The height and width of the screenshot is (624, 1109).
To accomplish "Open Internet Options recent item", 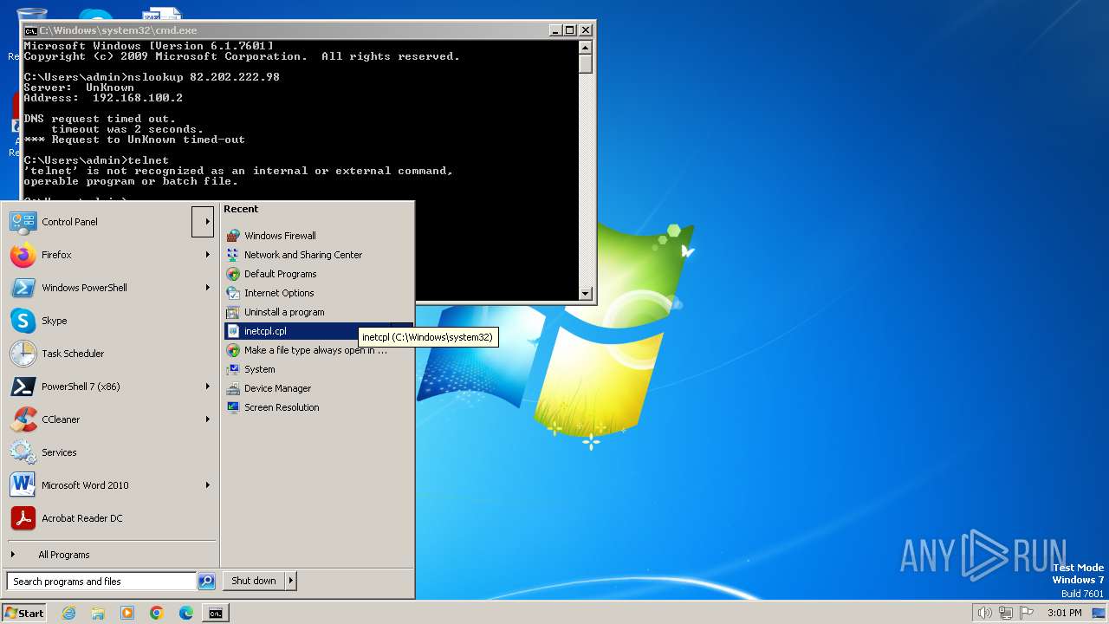I will coord(317,293).
